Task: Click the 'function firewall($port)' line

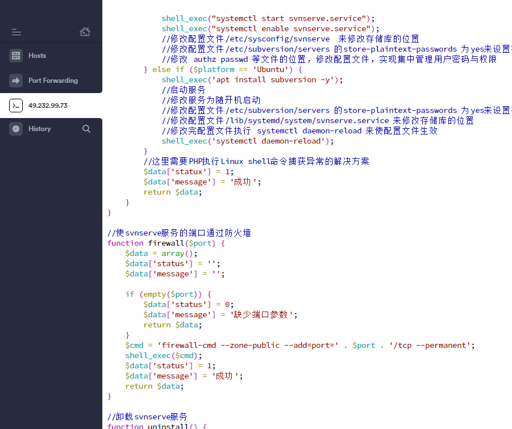Action: tap(166, 243)
